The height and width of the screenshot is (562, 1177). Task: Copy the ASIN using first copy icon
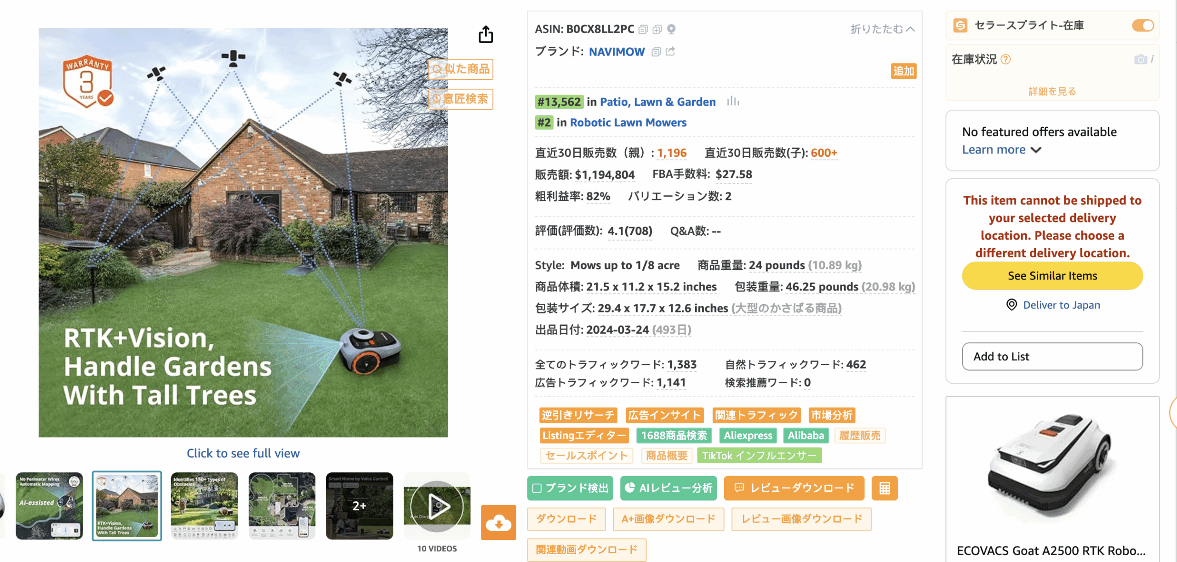pos(643,30)
